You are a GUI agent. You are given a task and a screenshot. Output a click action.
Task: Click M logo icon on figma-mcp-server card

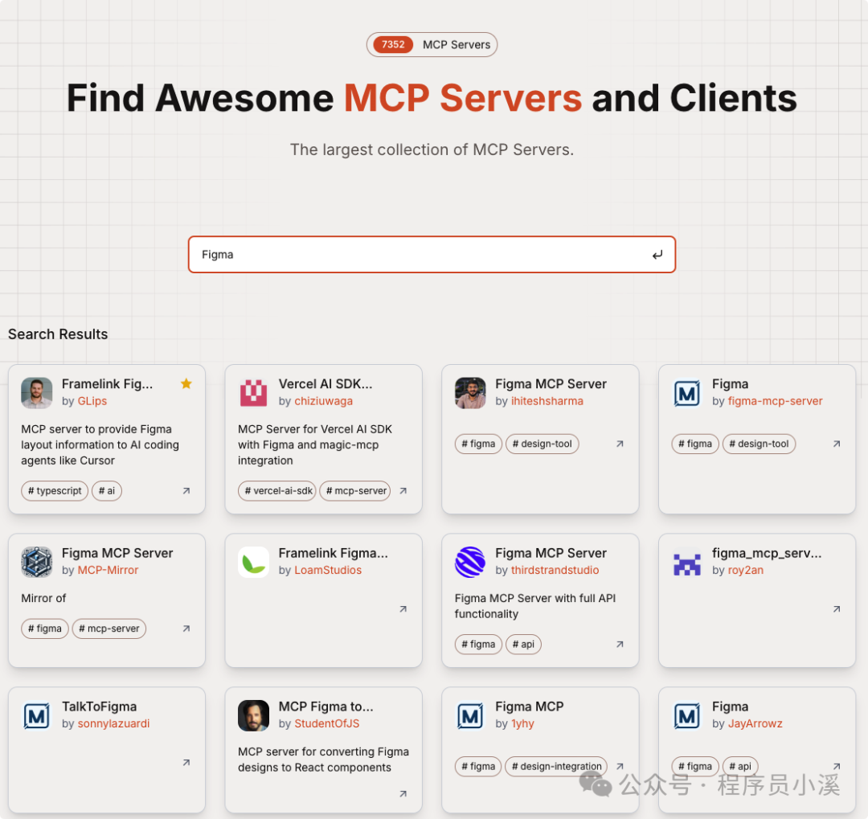[687, 392]
